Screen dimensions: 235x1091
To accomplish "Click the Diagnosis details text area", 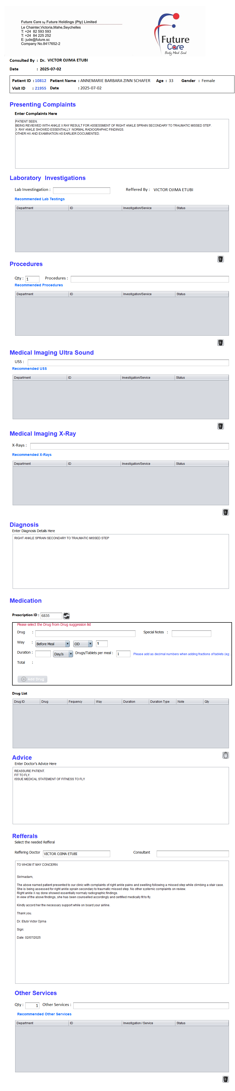I will tap(121, 561).
